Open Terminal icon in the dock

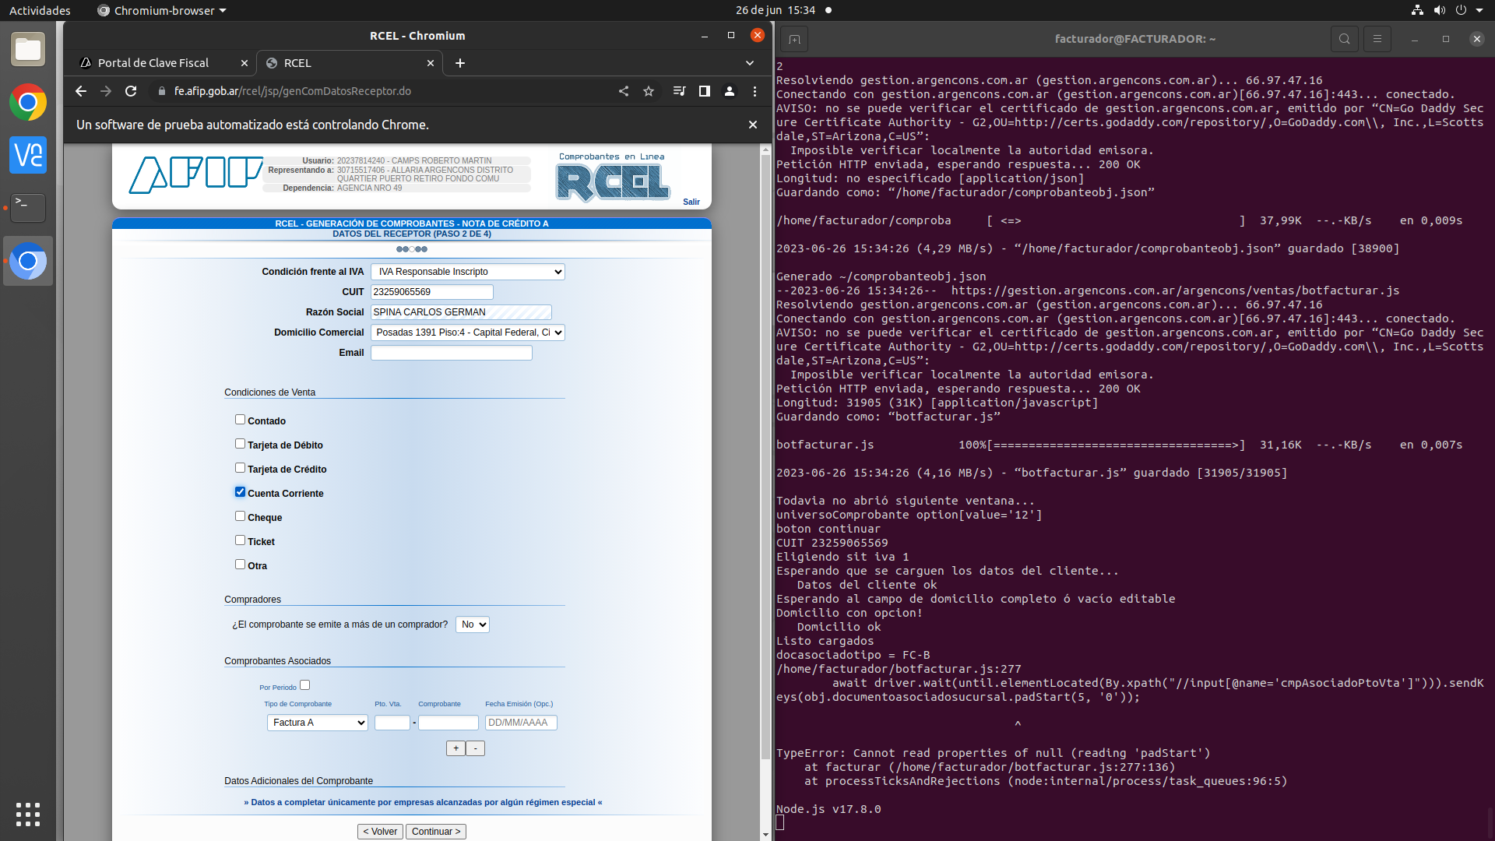28,208
